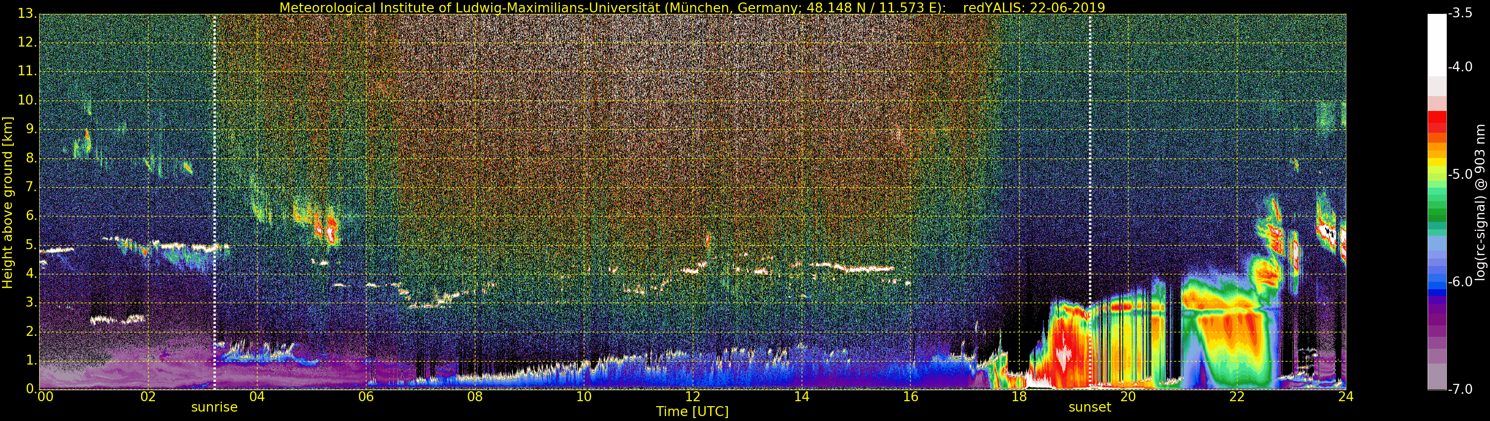Screen dimensions: 1490x421
Task: Click time axis tick label '08'
Action: [x=475, y=396]
